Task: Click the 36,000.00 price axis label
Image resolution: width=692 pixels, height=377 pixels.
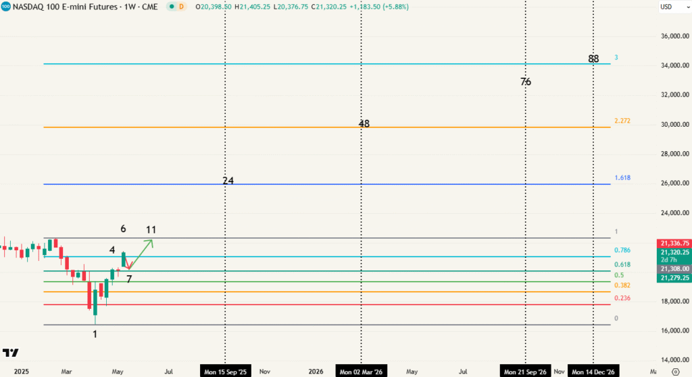Action: pyautogui.click(x=675, y=36)
